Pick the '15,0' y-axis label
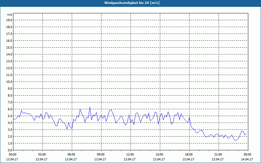The image size is (261, 163). 9,47
